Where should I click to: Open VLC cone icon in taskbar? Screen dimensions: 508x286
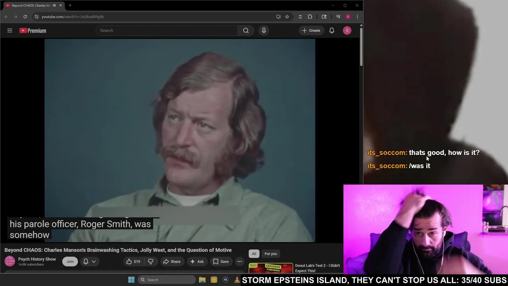coord(237,280)
